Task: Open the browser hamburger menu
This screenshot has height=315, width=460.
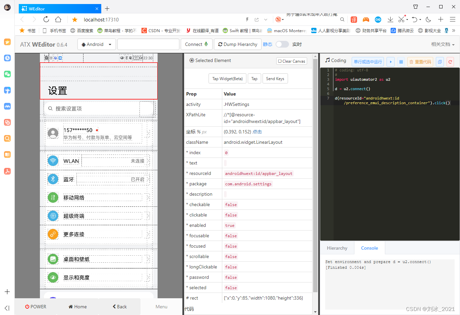Action: pyautogui.click(x=453, y=19)
